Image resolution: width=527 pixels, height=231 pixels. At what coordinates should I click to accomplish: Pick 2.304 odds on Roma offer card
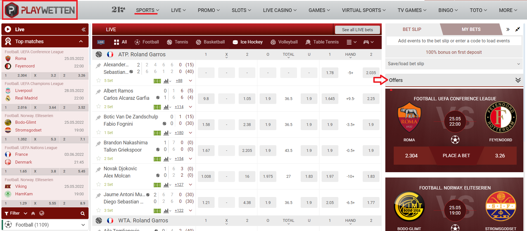tap(411, 155)
